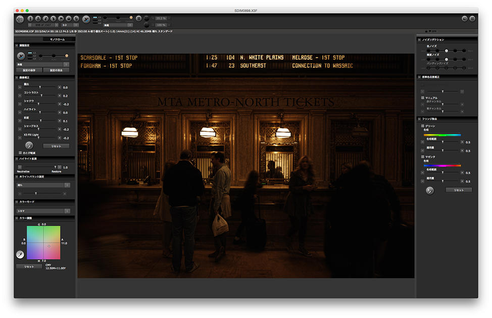
Task: Set the setting mode slider to Custom in the panel
Action: coord(67,56)
